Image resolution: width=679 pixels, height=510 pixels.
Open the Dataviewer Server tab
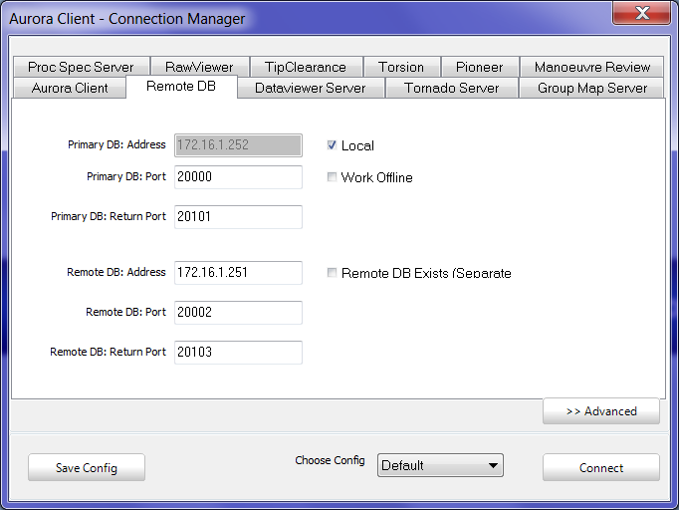[x=311, y=88]
